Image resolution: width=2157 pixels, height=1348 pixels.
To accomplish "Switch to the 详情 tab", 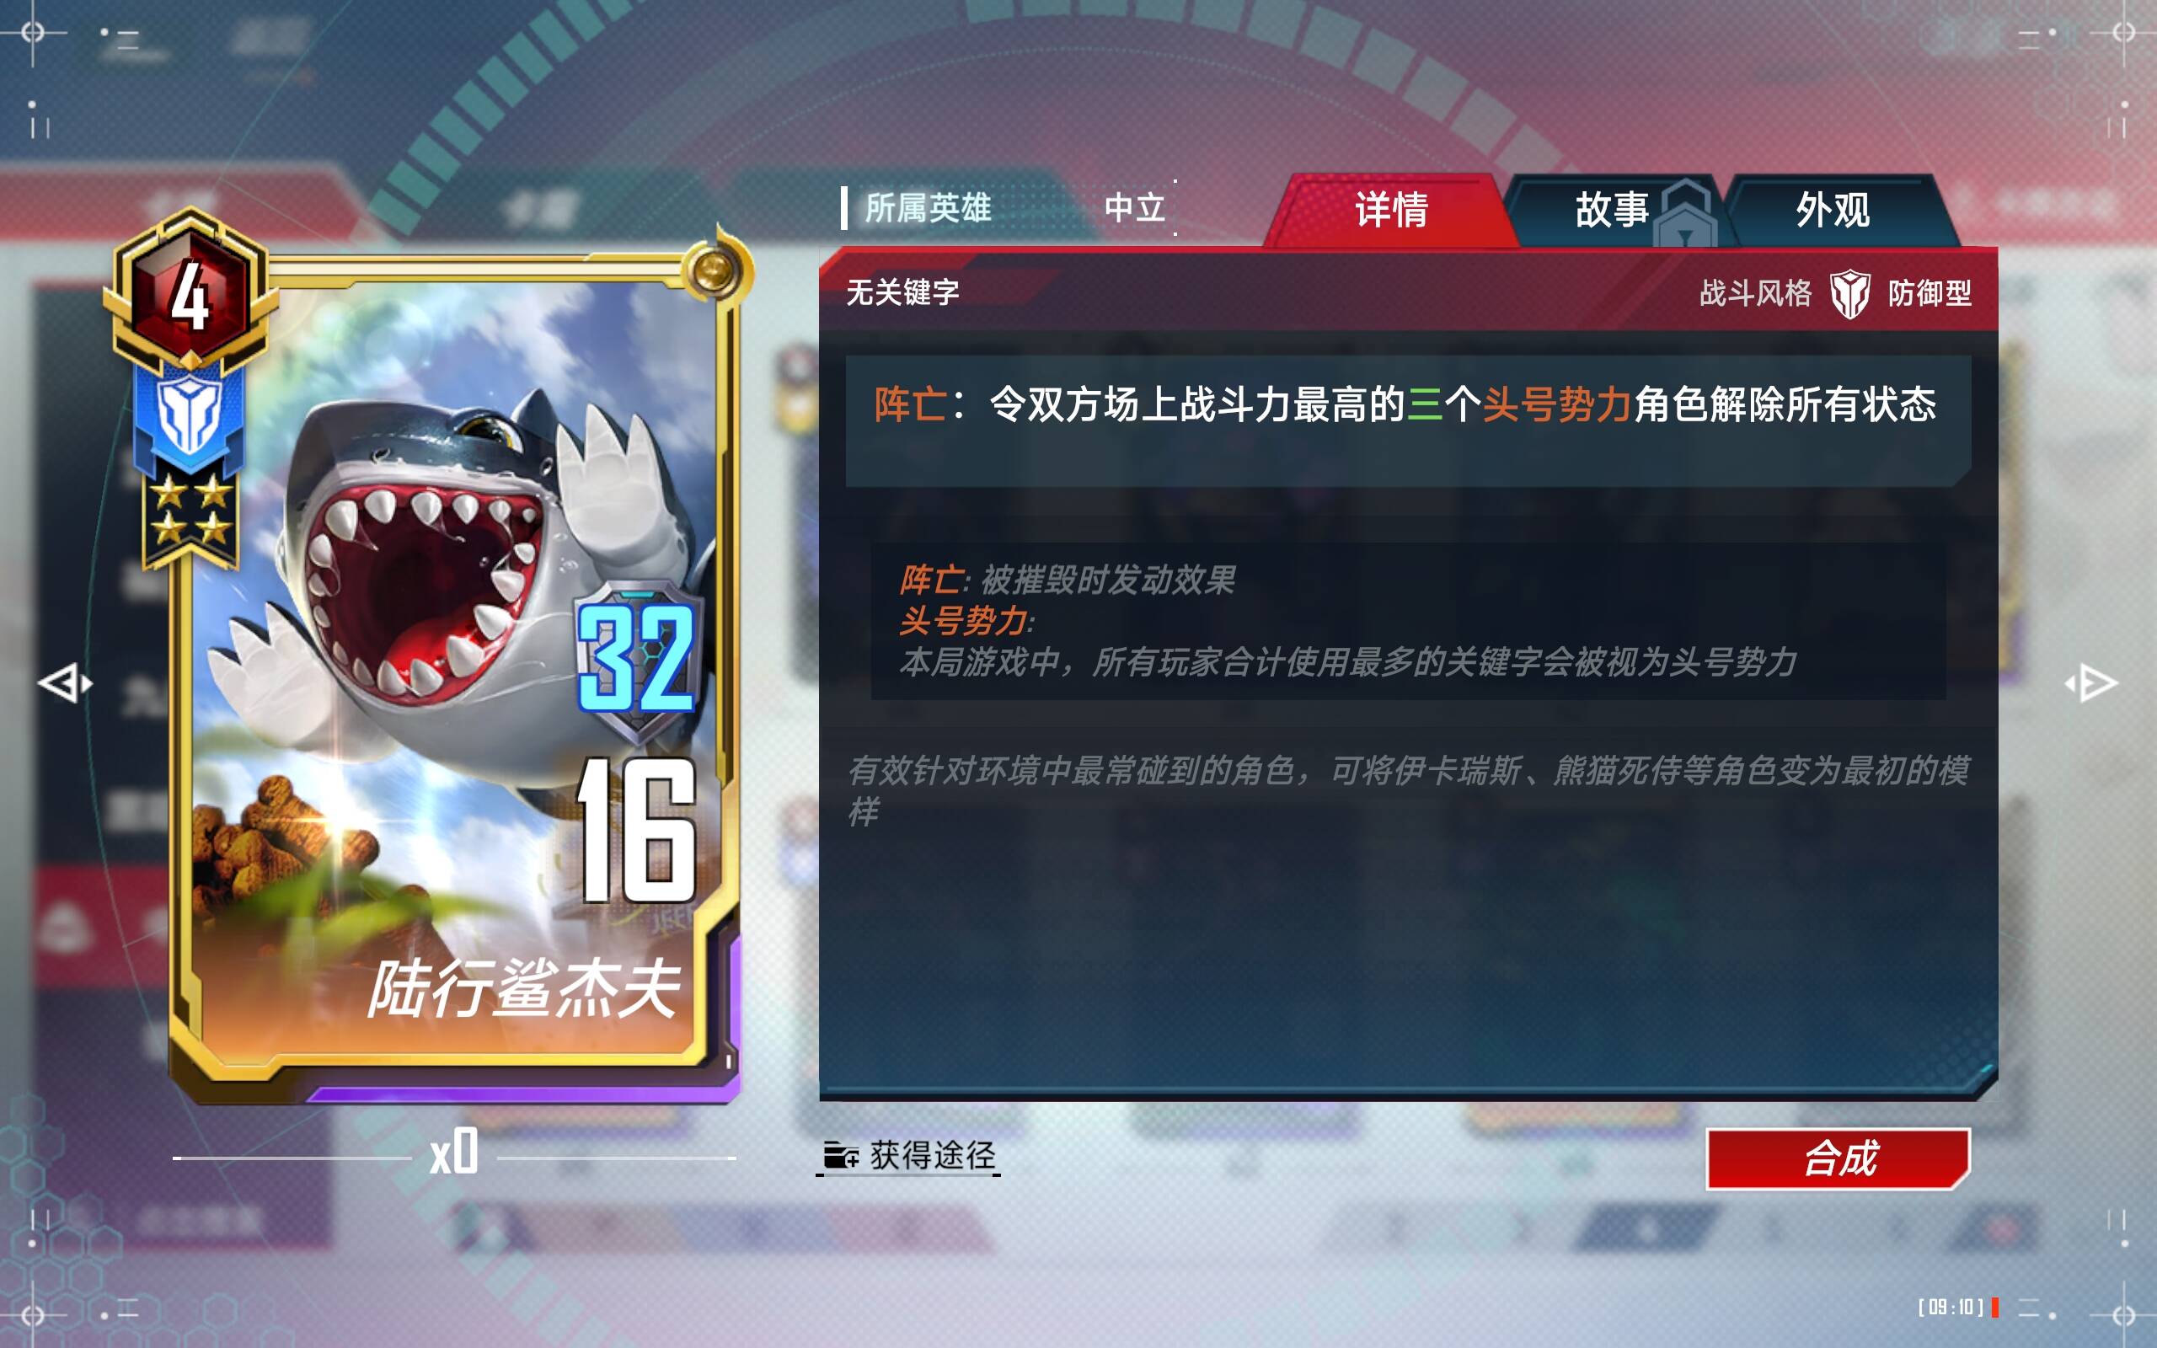I will (x=1390, y=211).
